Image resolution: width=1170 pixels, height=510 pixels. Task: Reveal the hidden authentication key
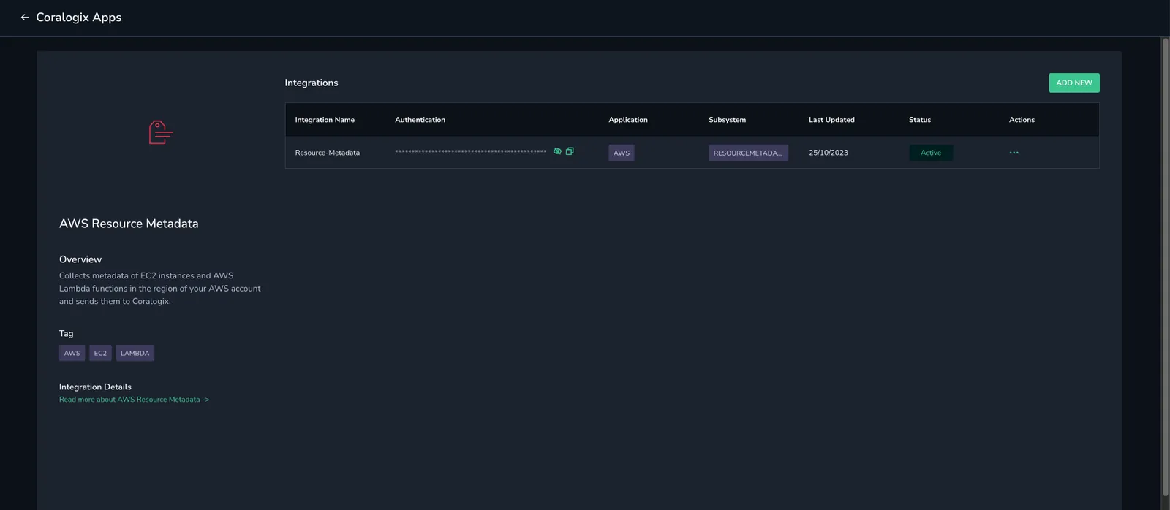coord(557,151)
